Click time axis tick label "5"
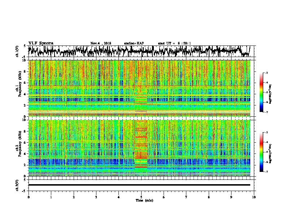This screenshot has width=286, height=221. click(141, 197)
